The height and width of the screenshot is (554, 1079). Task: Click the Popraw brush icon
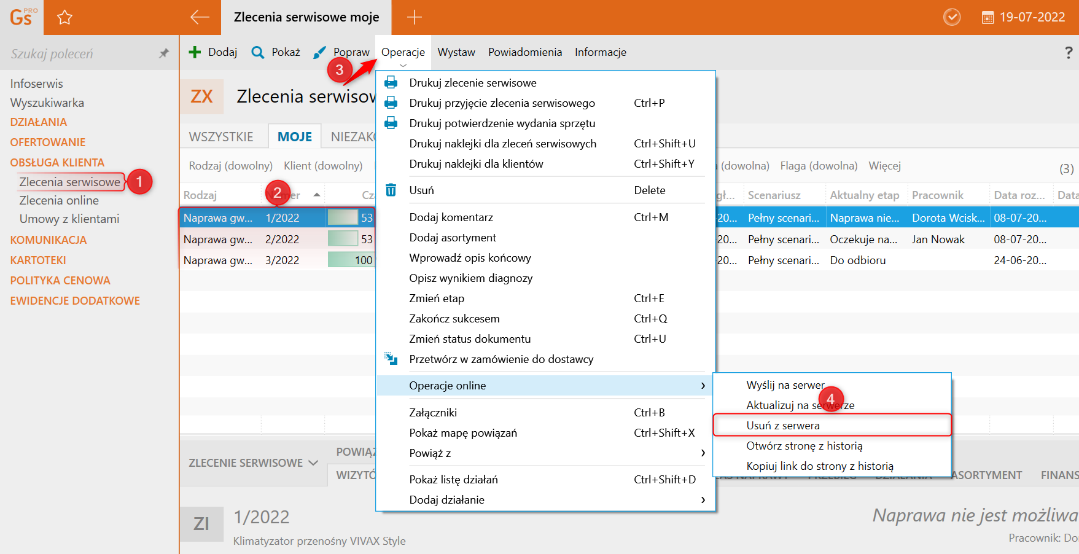(x=319, y=53)
